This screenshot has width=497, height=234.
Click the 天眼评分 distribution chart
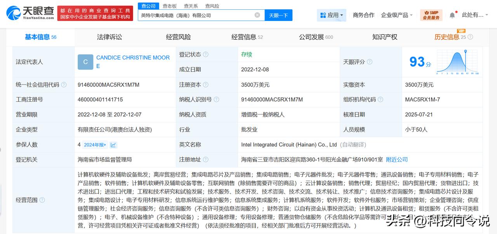point(457,62)
